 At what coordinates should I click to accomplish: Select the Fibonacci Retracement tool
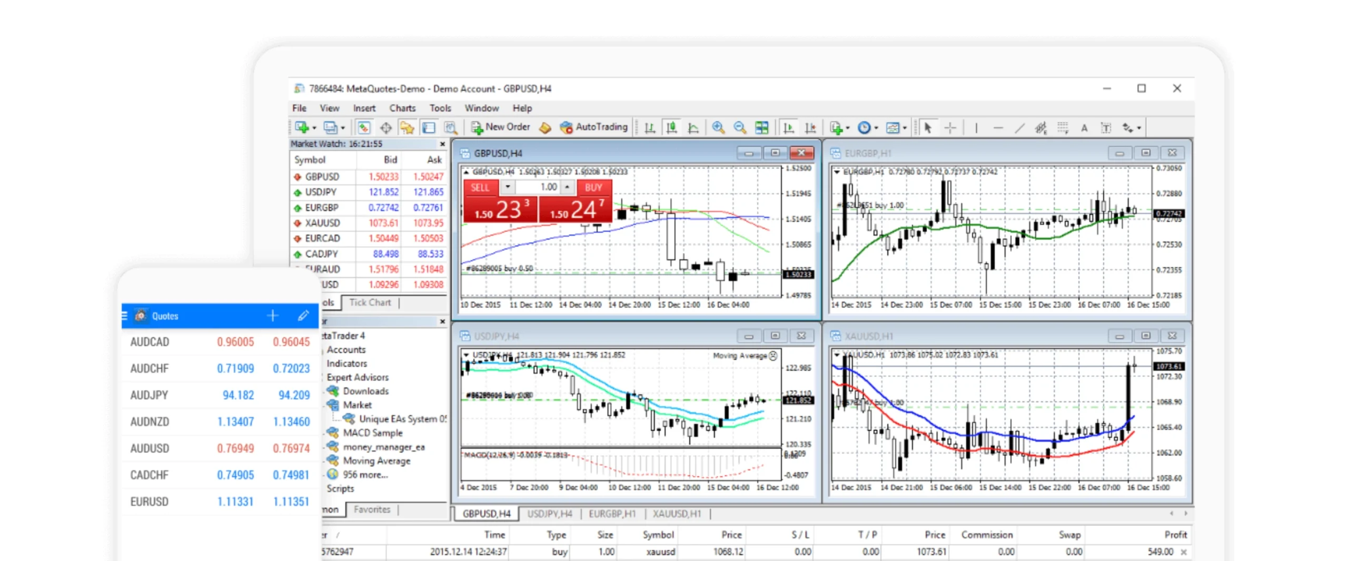[1063, 127]
